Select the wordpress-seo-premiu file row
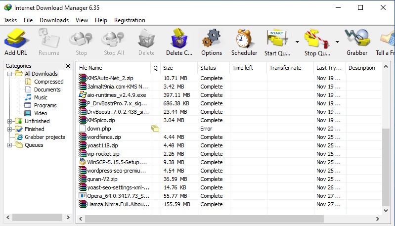Viewport: 395px width, 226px height. [x=229, y=171]
